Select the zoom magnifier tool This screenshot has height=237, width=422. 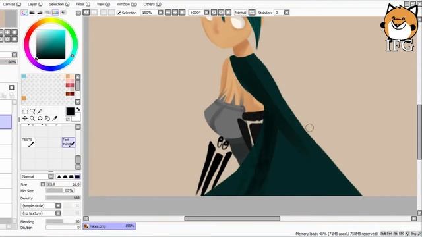pos(32,118)
